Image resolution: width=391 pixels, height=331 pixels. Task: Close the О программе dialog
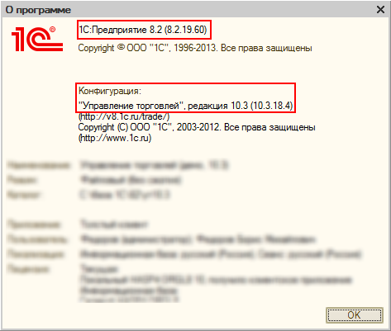(380, 10)
